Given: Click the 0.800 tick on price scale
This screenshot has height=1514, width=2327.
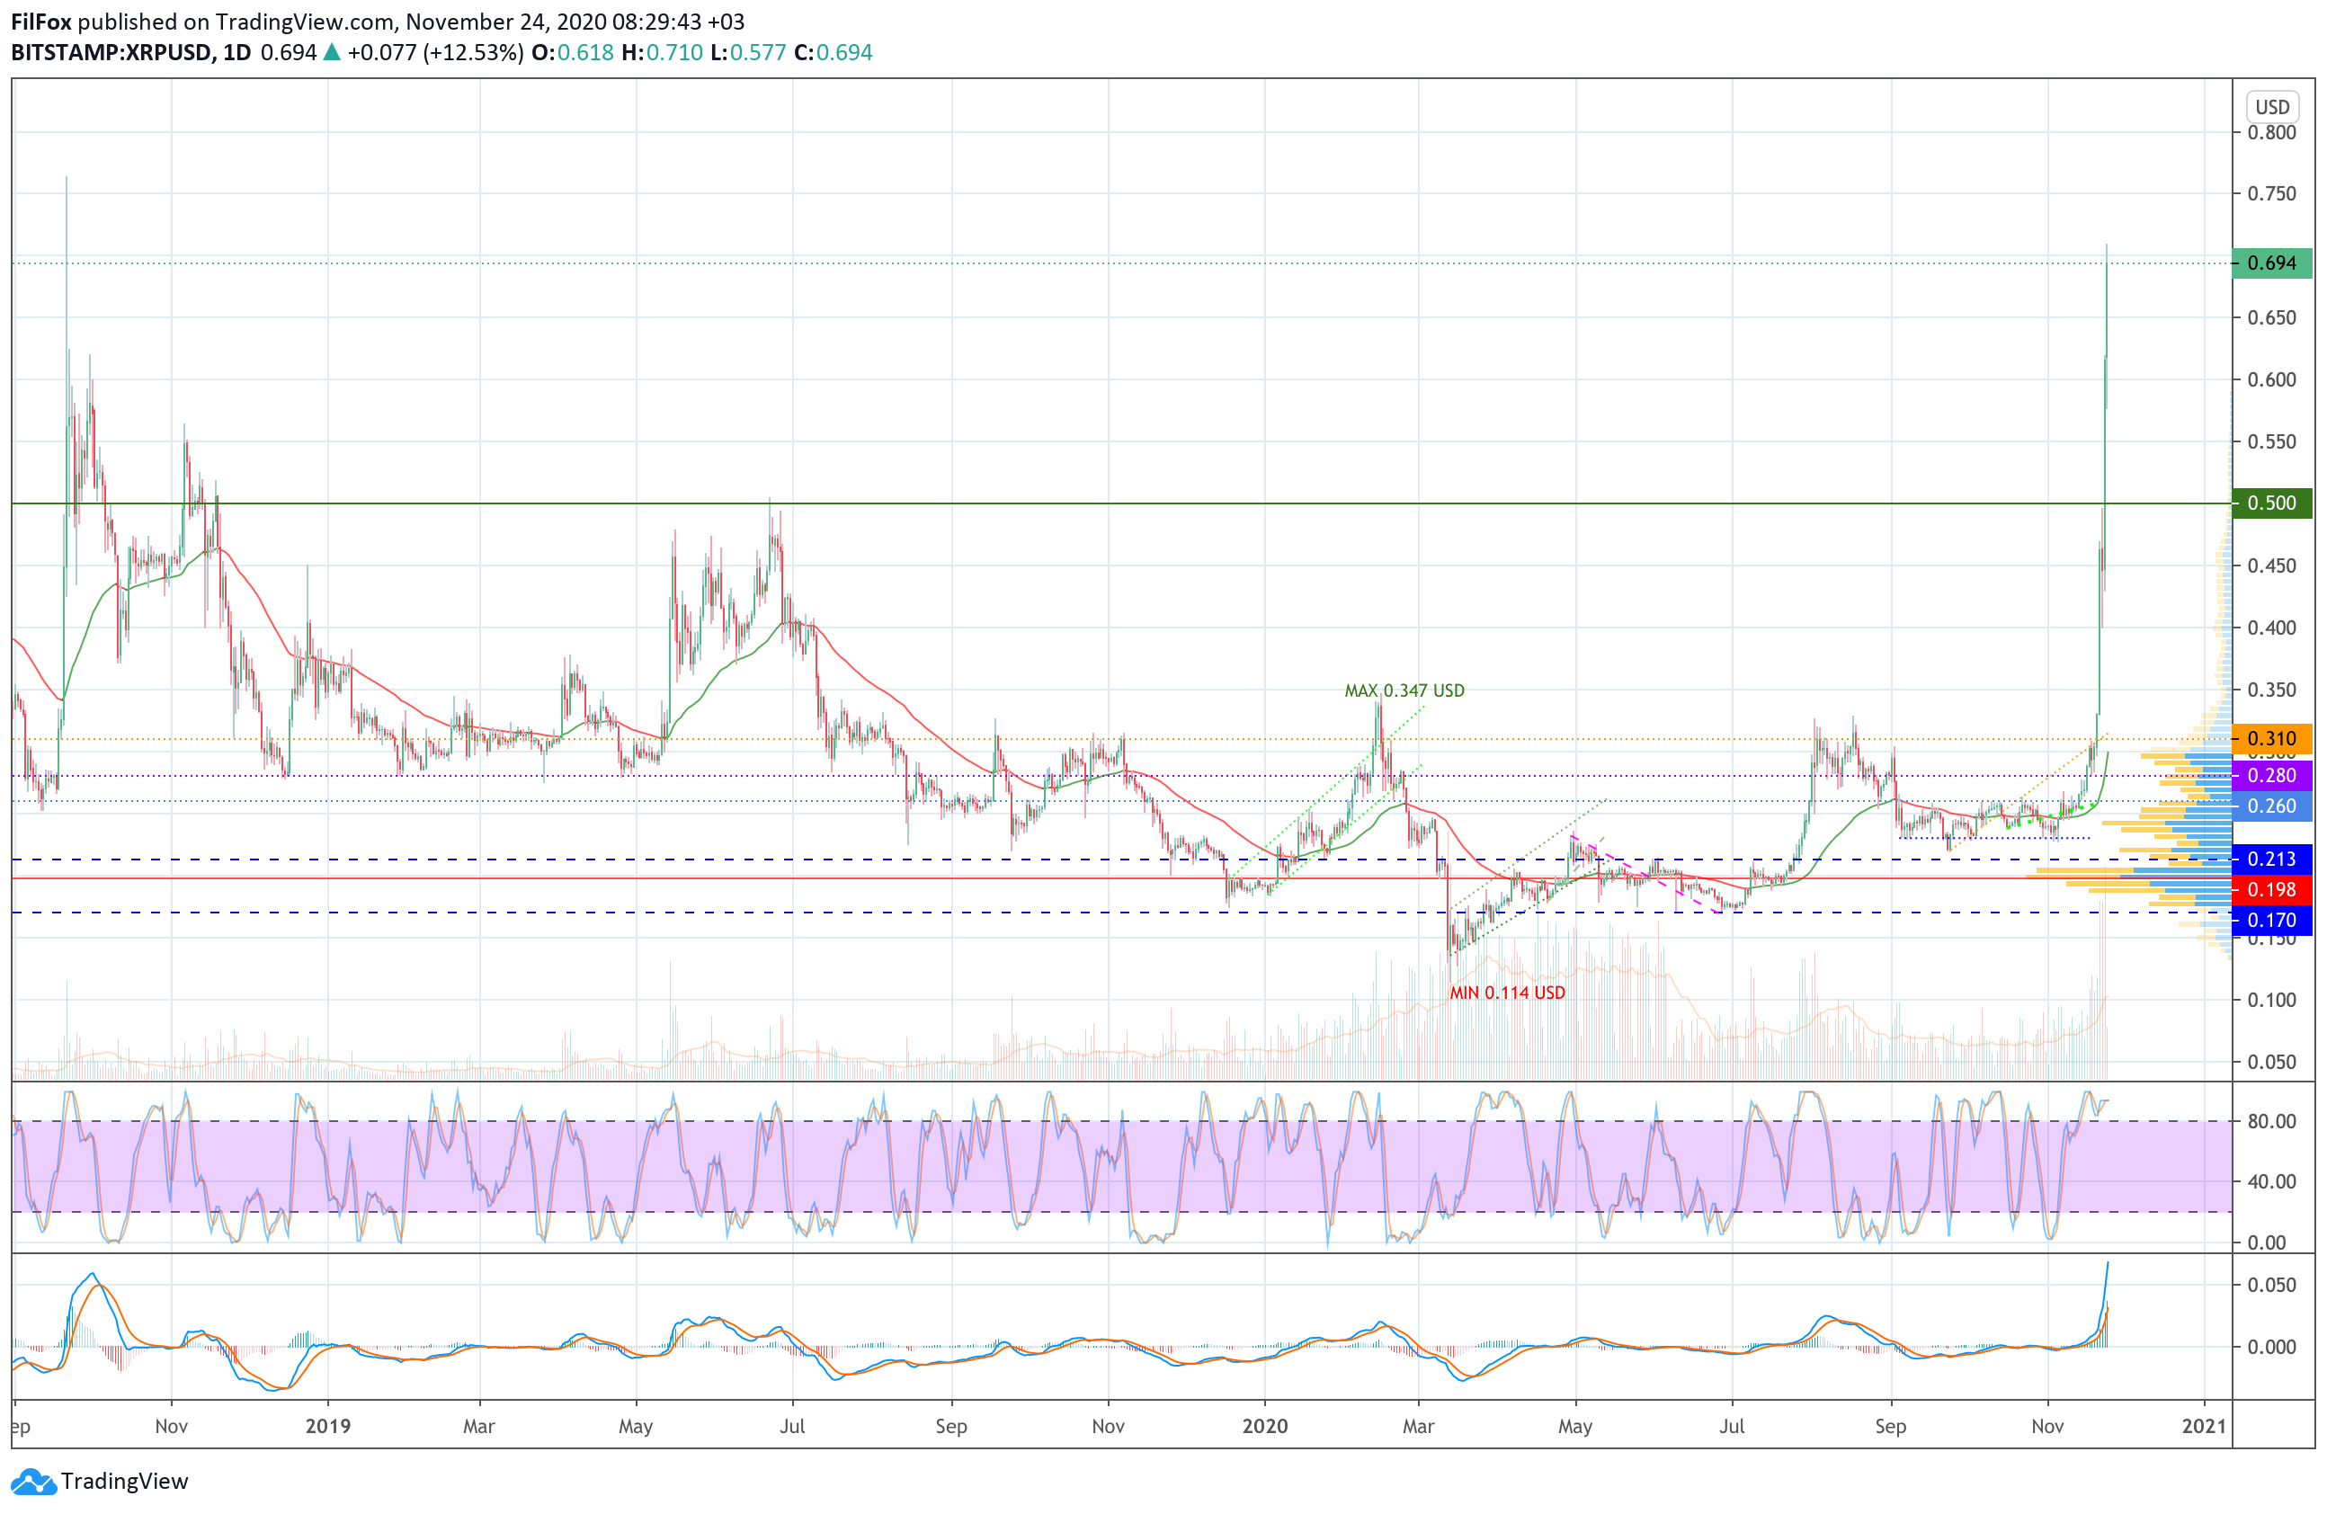Looking at the screenshot, I should [2271, 132].
